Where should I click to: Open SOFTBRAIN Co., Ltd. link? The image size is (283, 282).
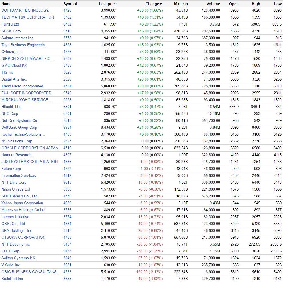20,196
